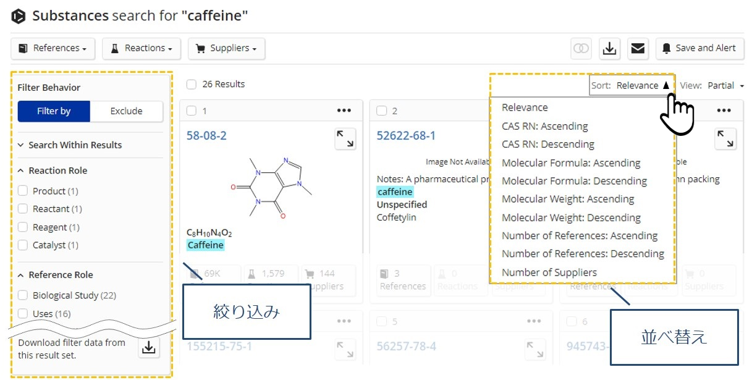Screen dimensions: 752x380
Task: Select Number of Suppliers sort option
Action: pos(549,272)
